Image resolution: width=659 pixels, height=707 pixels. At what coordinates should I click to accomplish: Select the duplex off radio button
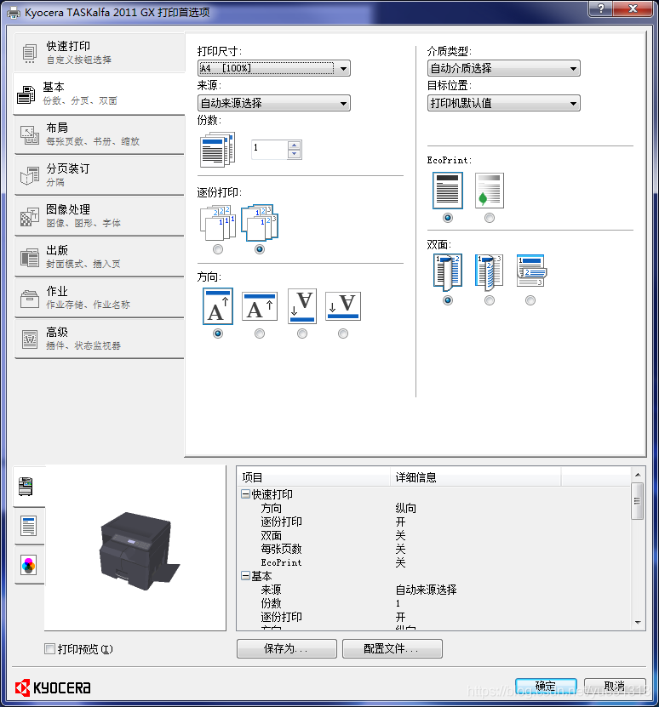[x=448, y=300]
